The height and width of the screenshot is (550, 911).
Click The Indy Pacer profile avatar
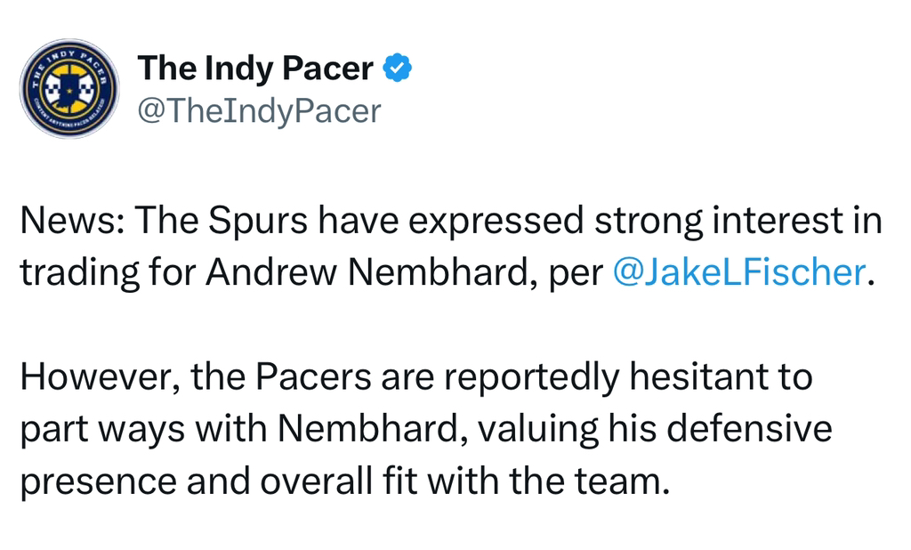(x=69, y=88)
